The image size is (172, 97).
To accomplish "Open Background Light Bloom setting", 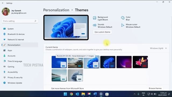I will pos(101,18).
